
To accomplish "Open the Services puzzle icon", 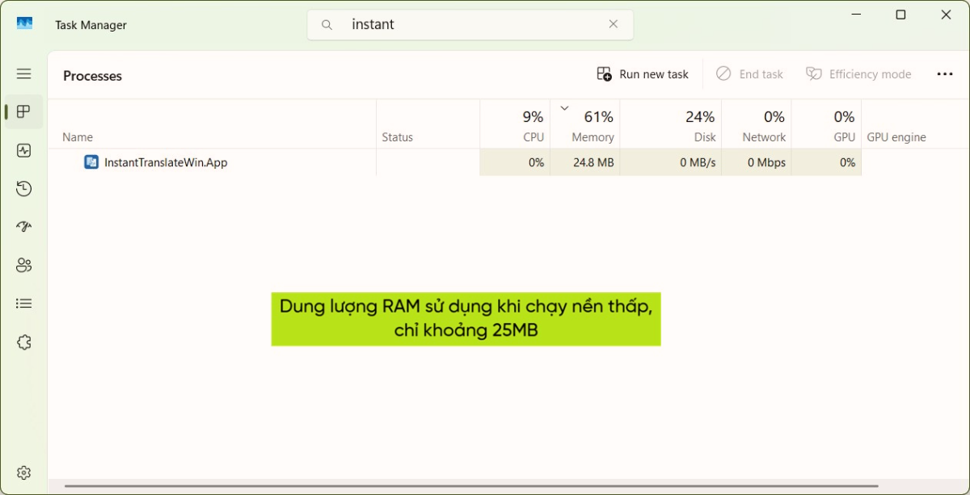I will point(24,342).
